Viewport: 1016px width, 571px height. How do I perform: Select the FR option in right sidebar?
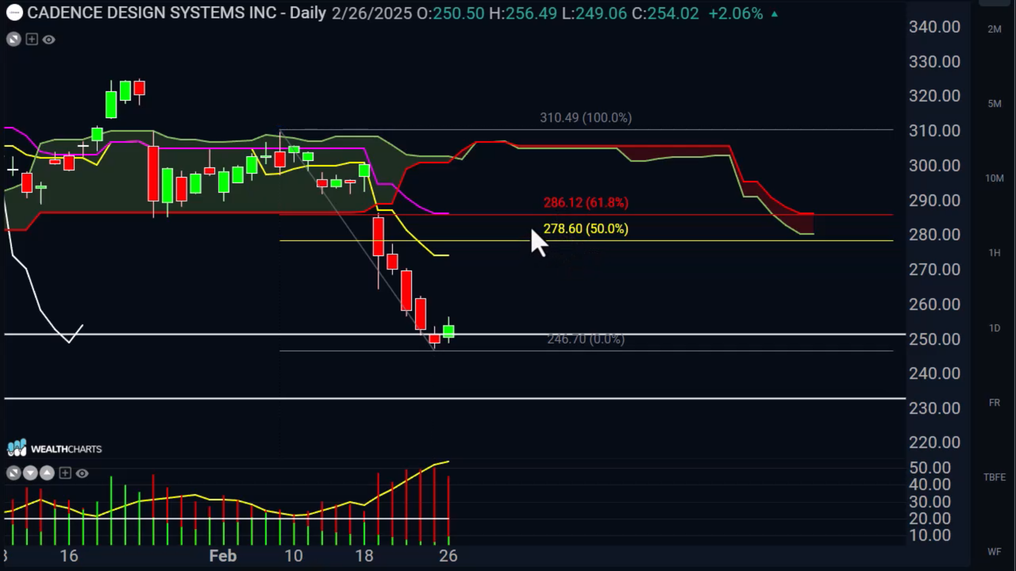point(994,402)
